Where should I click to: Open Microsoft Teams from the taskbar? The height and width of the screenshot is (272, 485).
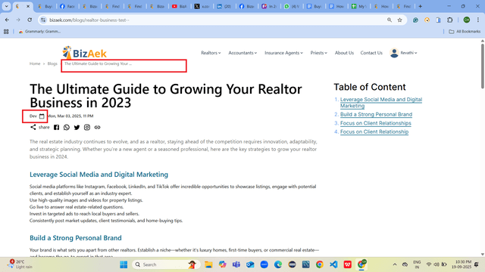click(236, 264)
